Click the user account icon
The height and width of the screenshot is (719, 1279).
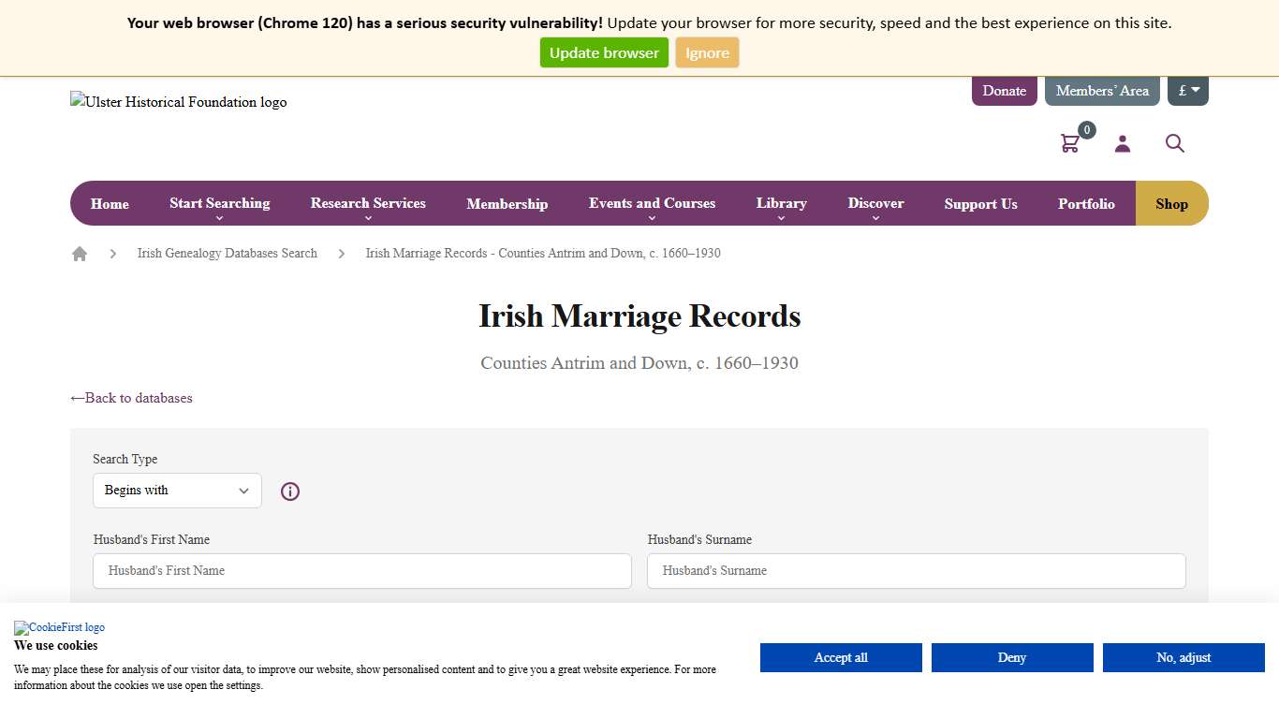(x=1122, y=143)
